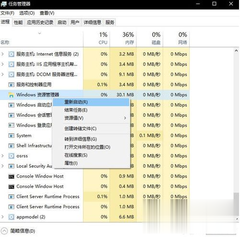Screen dimensions: 240x237
Task: Switch to the 服务 tab
Action: pos(110,23)
